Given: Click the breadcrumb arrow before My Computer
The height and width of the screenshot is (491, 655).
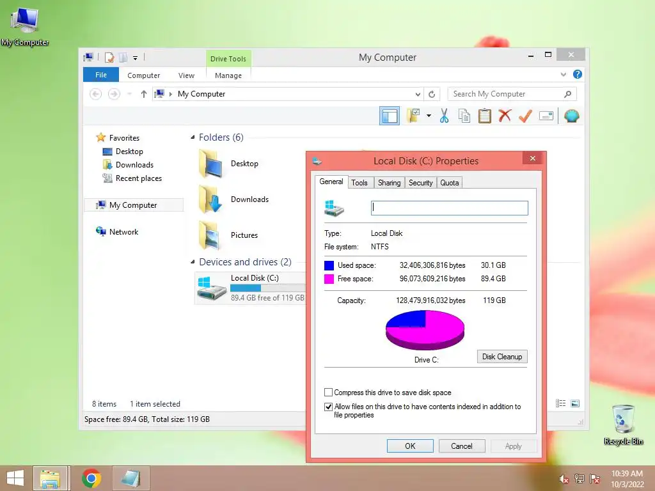Looking at the screenshot, I should point(170,95).
